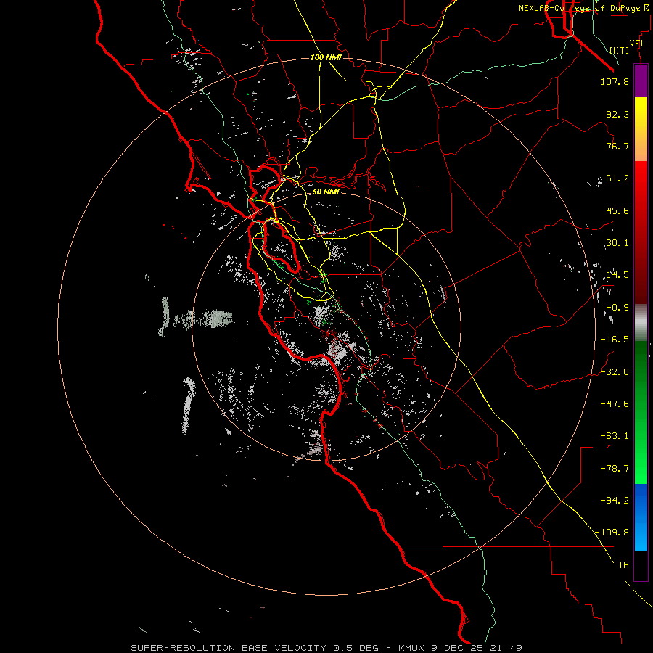Select the 107.8 velocity scale value
This screenshot has width=653, height=653.
[615, 81]
